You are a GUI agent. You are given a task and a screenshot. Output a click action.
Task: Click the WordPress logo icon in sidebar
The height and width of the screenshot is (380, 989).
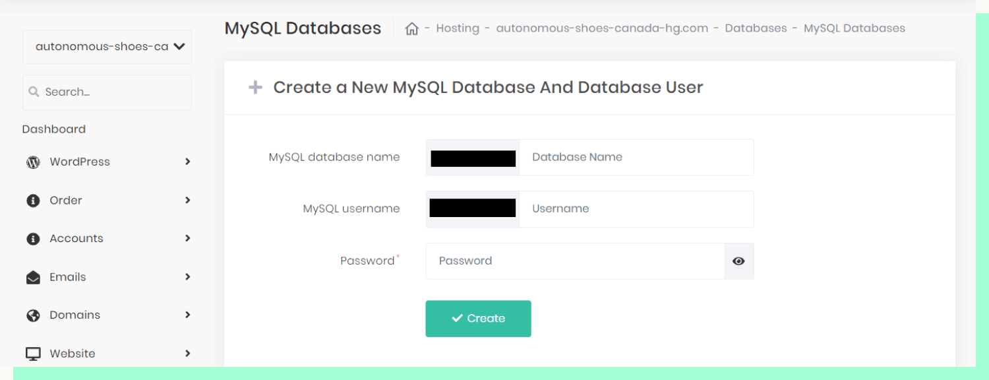[33, 162]
